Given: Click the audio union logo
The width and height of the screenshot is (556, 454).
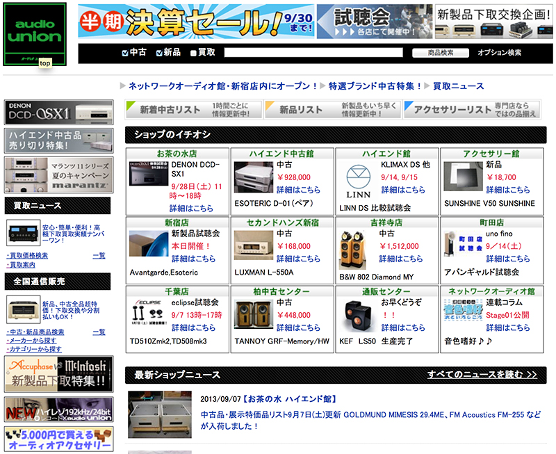Looking at the screenshot, I should coord(35,34).
